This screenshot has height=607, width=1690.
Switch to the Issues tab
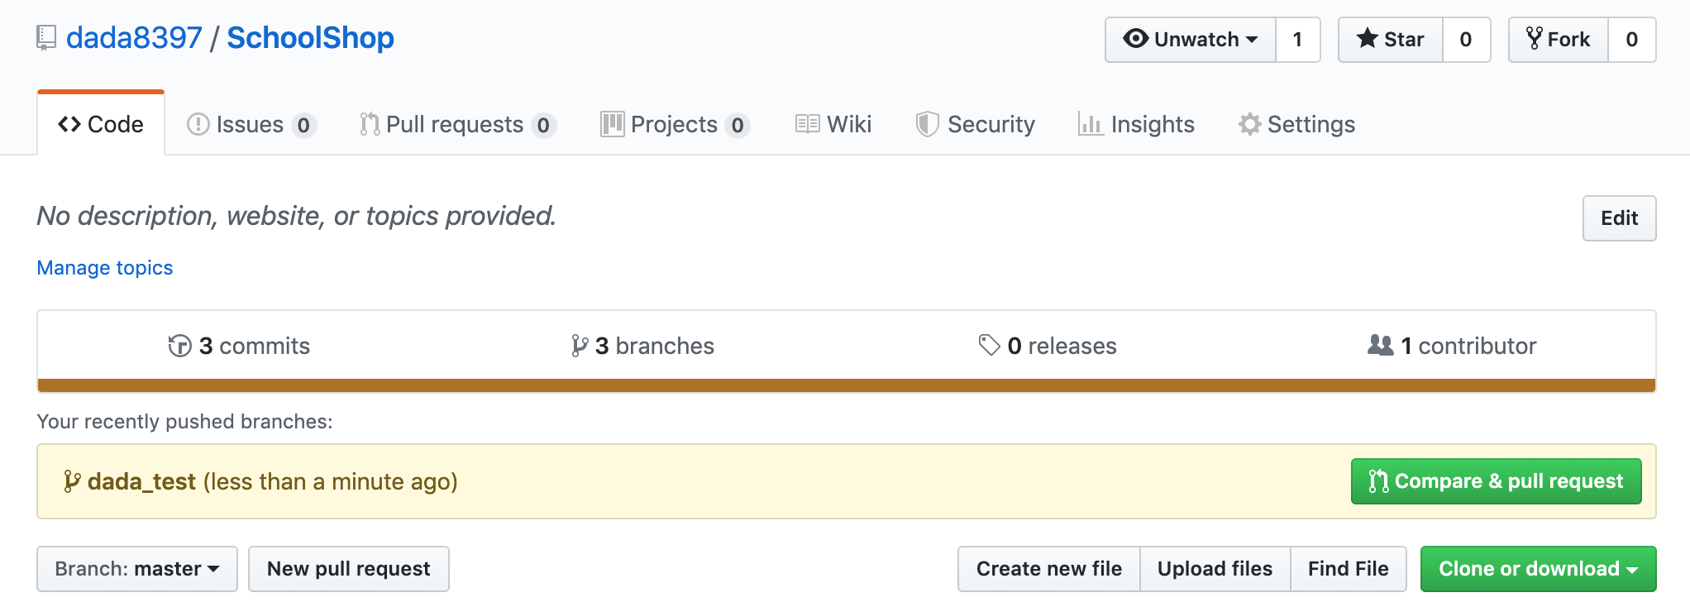[251, 125]
